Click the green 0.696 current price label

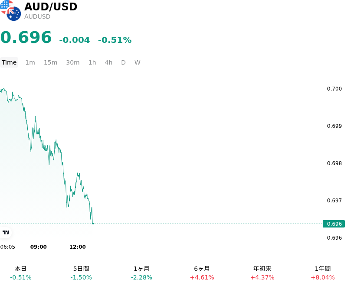point(334,224)
